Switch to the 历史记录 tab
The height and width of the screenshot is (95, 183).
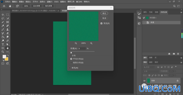tap(164, 12)
